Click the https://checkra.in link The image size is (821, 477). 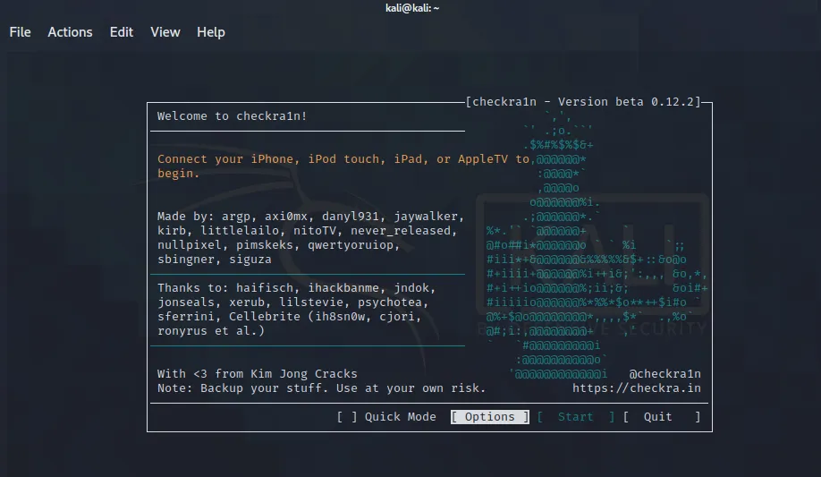point(636,388)
